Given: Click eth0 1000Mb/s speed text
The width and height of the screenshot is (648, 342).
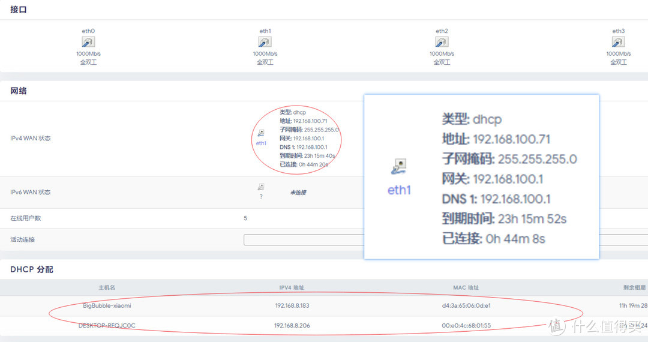Looking at the screenshot, I should point(88,53).
